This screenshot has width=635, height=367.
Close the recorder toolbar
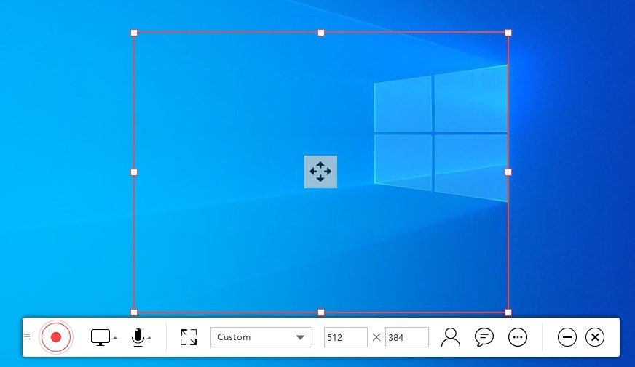(595, 337)
